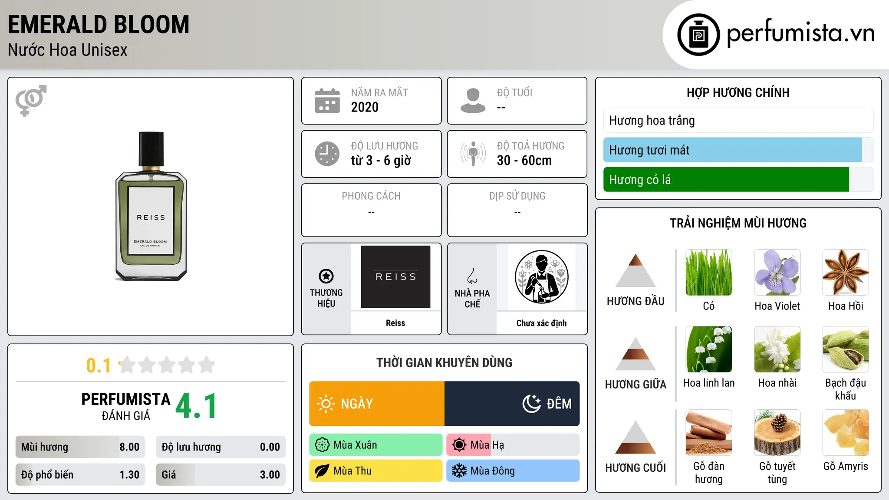This screenshot has width=889, height=500.
Task: Select the Hoa Hồi star anise image
Action: (846, 273)
